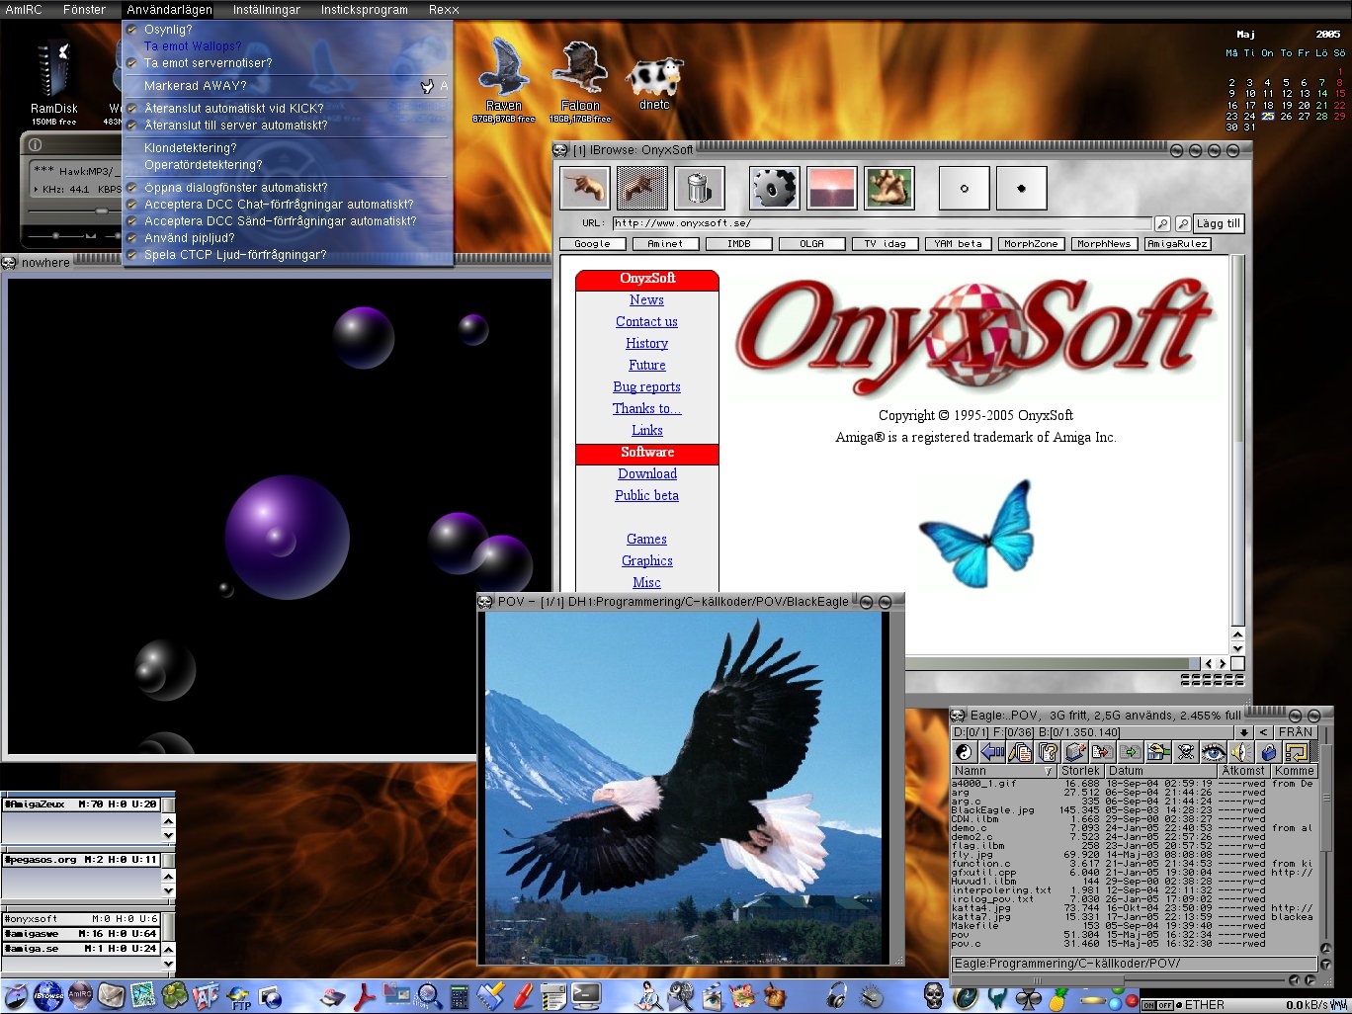The height and width of the screenshot is (1014, 1352).
Task: Click the FRÅN button in file manager
Action: point(1295,732)
